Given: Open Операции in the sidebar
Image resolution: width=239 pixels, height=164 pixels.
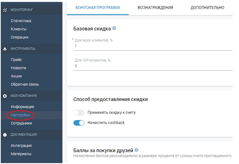Looking at the screenshot, I should click(20, 37).
